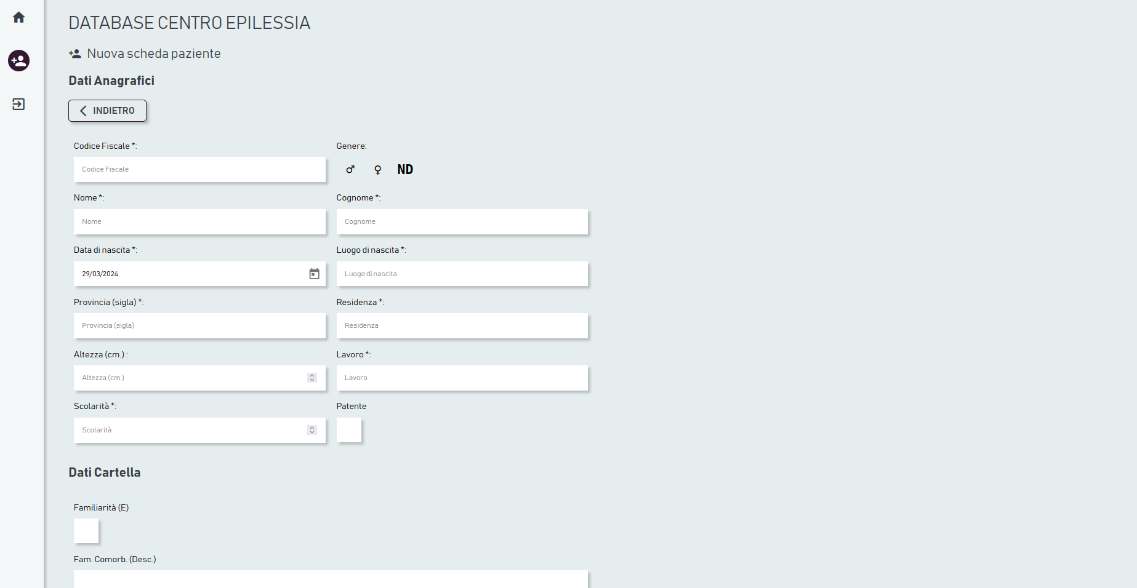Select male gender symbol
Screen dimensions: 1137x588
pos(350,169)
